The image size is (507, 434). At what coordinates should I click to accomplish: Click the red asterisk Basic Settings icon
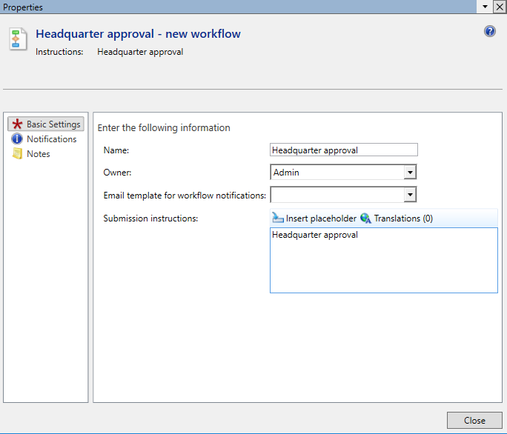tap(17, 124)
